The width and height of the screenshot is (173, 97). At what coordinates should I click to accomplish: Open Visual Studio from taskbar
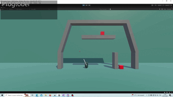pos(63,95)
